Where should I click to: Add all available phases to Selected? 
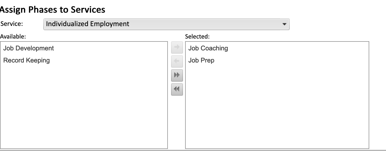click(177, 75)
